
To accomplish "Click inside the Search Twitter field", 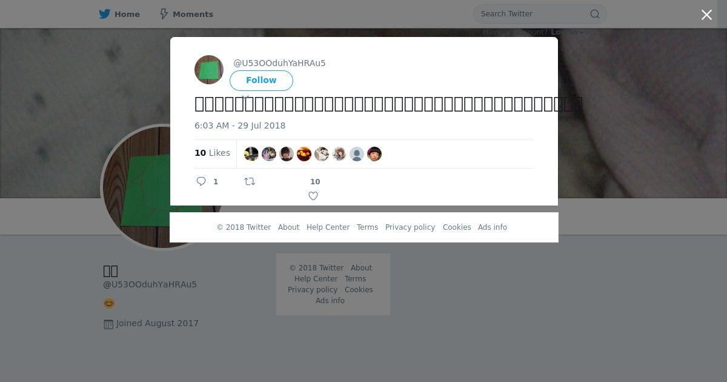I will tap(533, 14).
